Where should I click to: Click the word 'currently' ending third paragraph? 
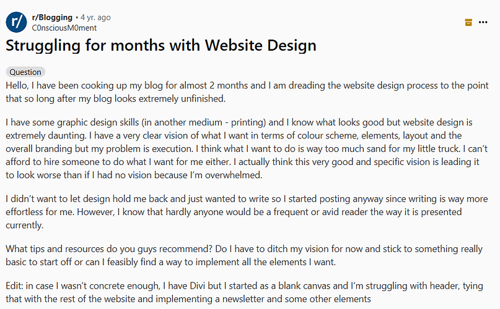click(24, 226)
